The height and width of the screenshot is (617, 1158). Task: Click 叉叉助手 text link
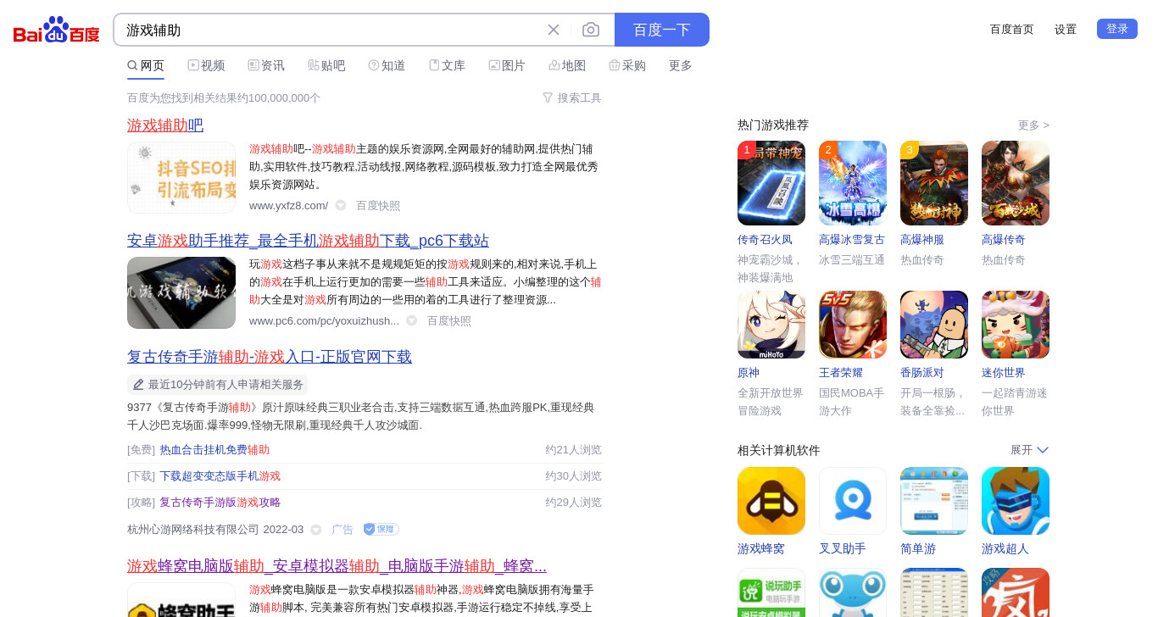tap(843, 549)
